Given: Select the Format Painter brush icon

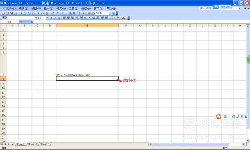Looking at the screenshot, I should click(x=53, y=13).
